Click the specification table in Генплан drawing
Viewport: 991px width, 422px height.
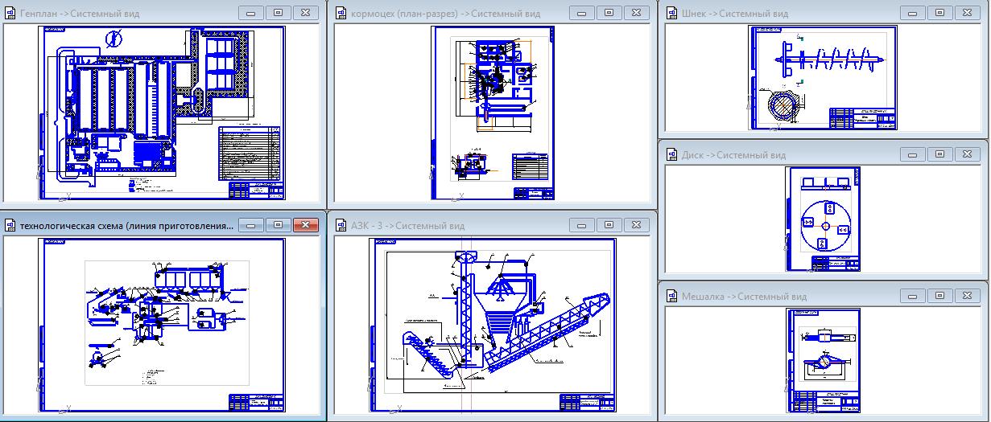click(x=250, y=153)
